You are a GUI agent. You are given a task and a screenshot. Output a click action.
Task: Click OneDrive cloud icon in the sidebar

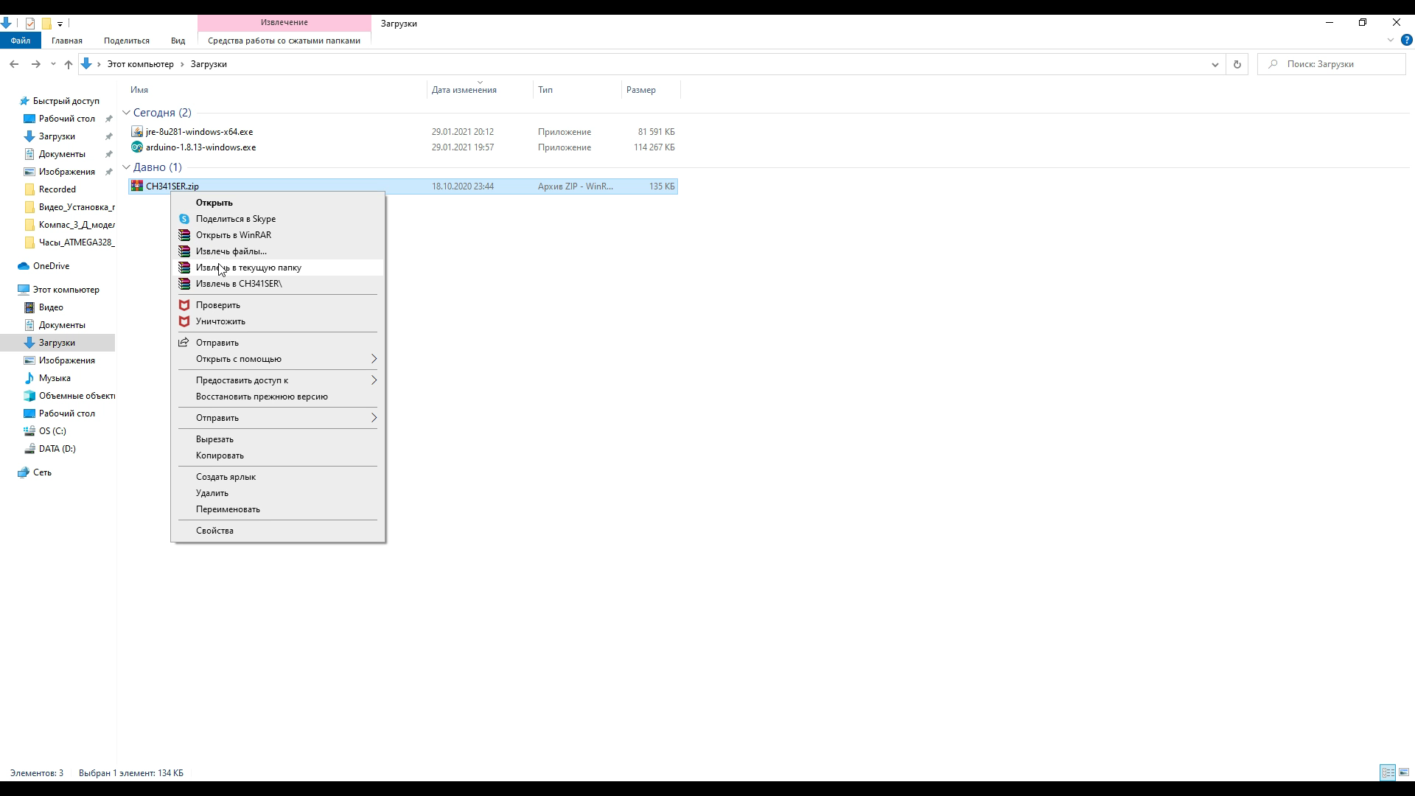point(24,266)
